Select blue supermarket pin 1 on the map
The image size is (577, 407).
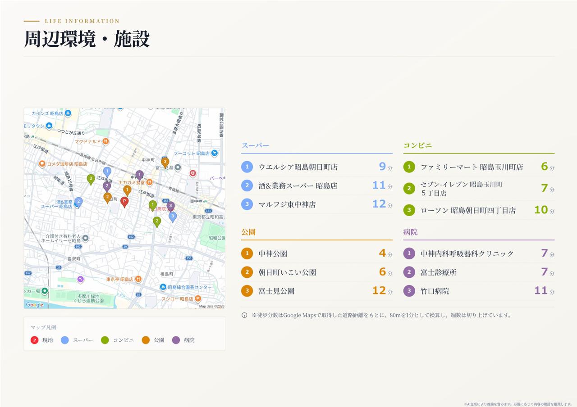[107, 172]
